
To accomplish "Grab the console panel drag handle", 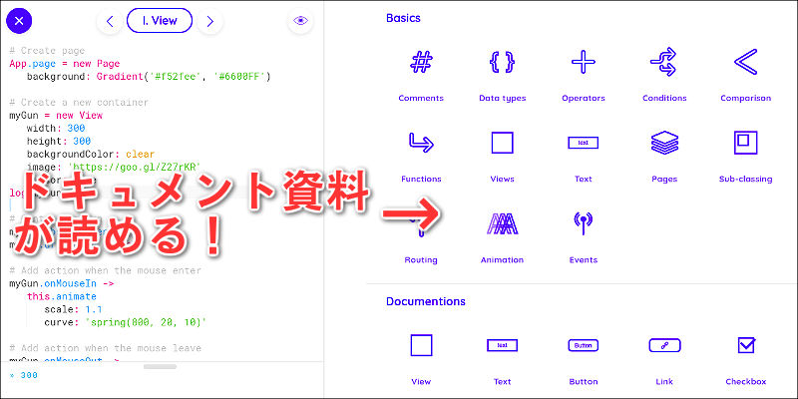I will (x=160, y=366).
